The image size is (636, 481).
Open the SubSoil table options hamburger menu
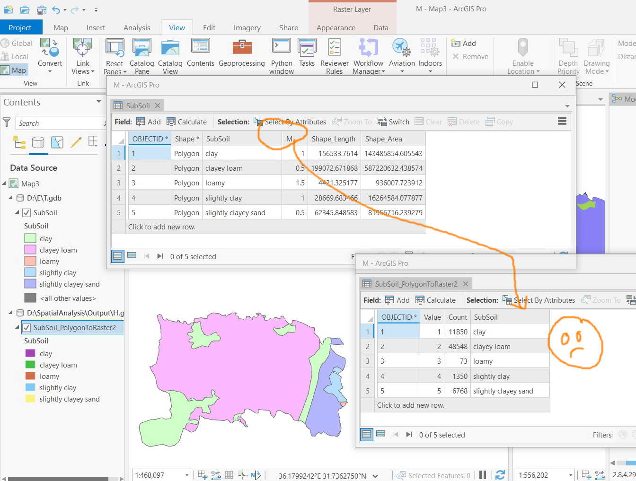pyautogui.click(x=562, y=122)
